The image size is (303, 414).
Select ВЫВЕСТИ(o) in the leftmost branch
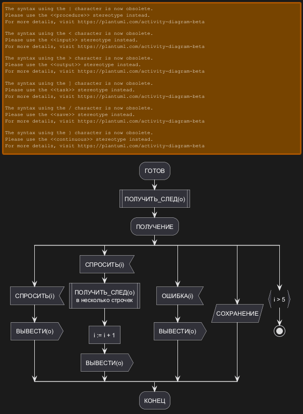pos(35,331)
